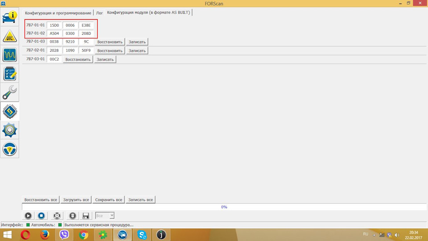The image size is (428, 241).
Task: Click the volume speaker tray icon
Action: (397, 235)
